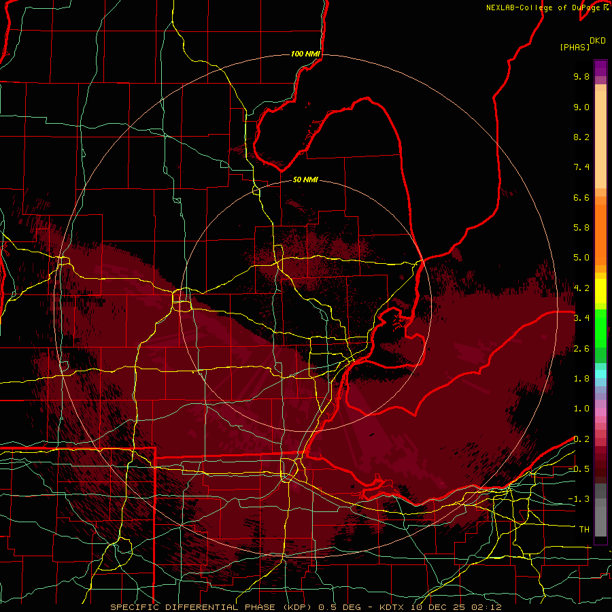Click the pink segment of the color bar
Viewport: 612px width, 612px height.
pyautogui.click(x=600, y=412)
